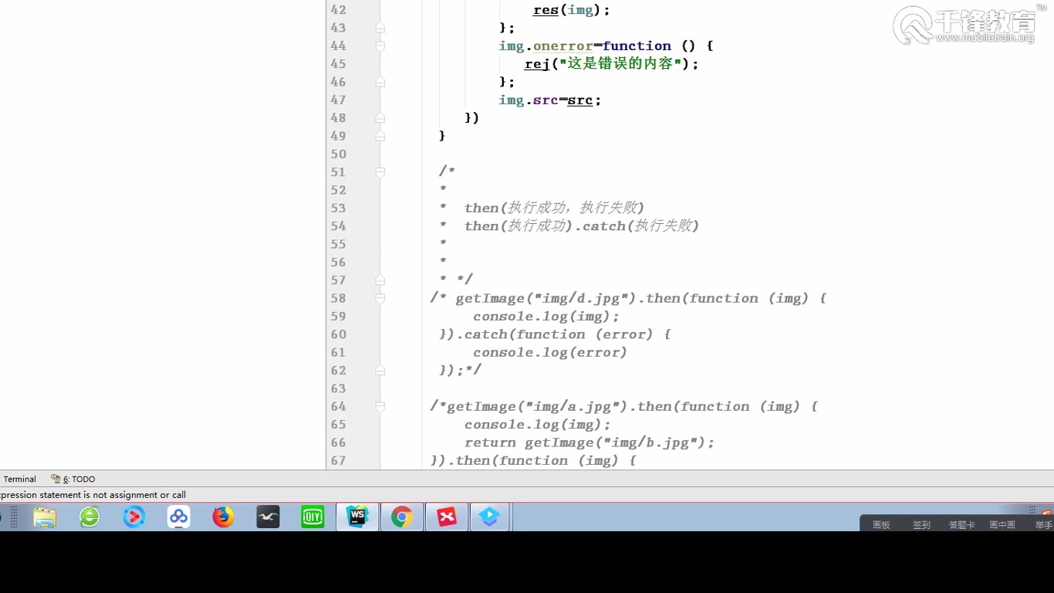Screen dimensions: 1054x593
Task: Open the Terminal tool window tab
Action: coord(19,479)
